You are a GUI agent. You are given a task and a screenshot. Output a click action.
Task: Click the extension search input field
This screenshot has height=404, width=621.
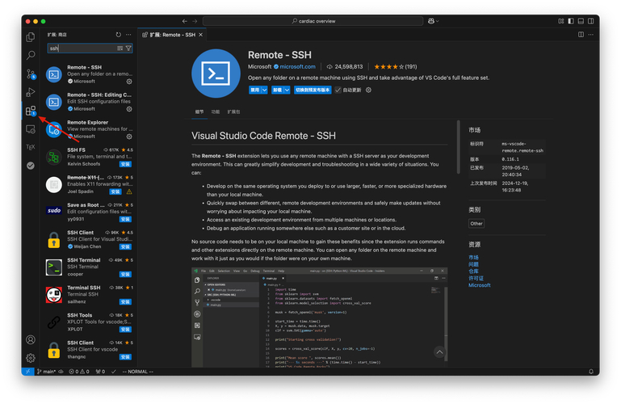(x=81, y=48)
